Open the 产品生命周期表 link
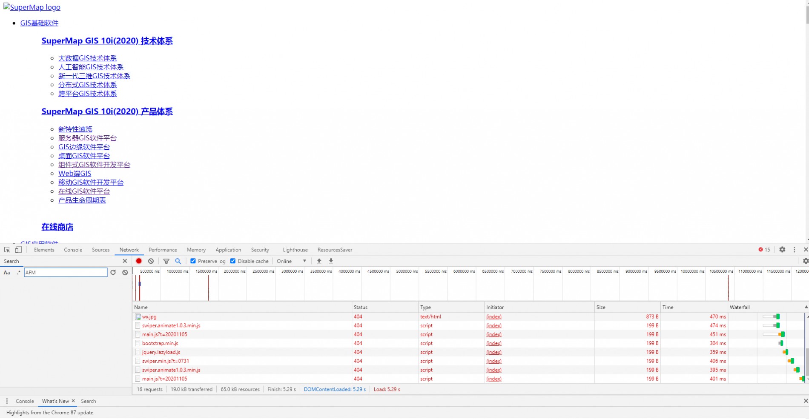This screenshot has width=809, height=419. (x=82, y=200)
